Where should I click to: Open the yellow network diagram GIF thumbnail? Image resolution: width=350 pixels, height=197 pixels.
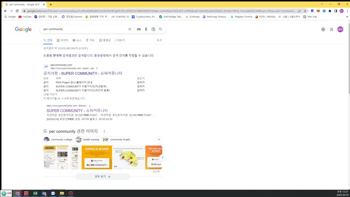[129, 157]
